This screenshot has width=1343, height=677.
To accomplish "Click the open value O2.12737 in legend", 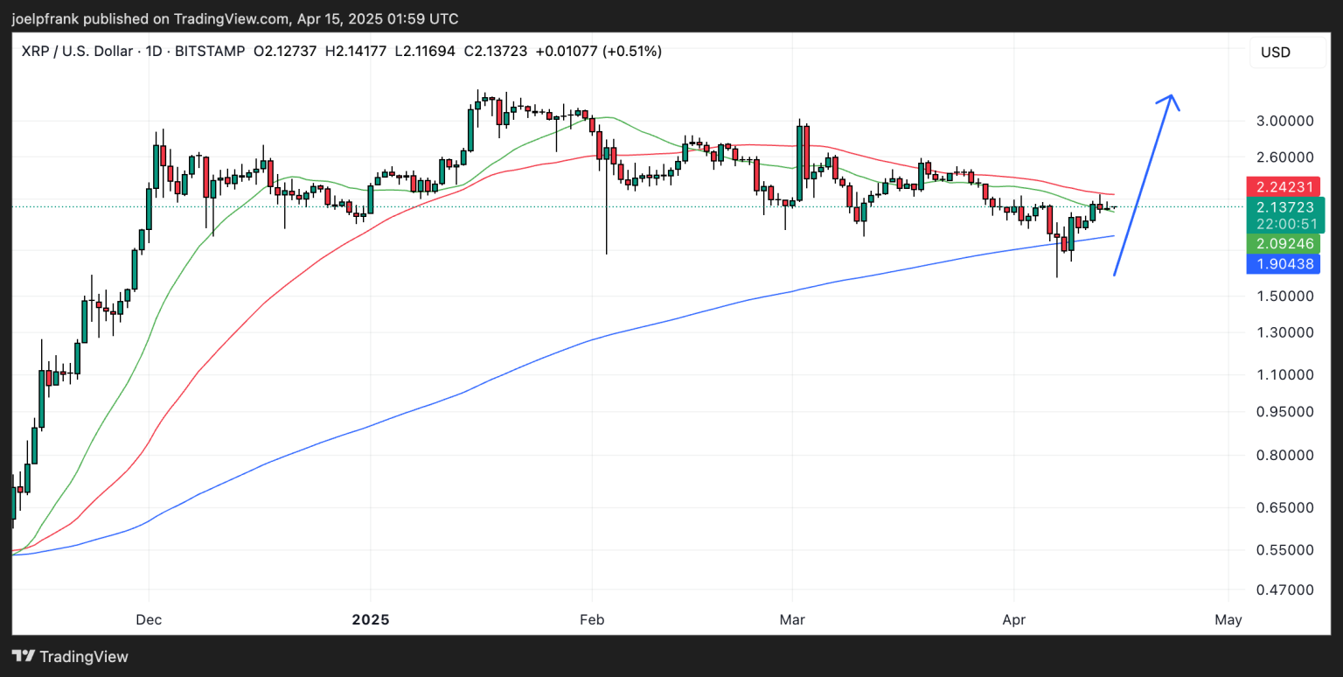I will [x=284, y=52].
